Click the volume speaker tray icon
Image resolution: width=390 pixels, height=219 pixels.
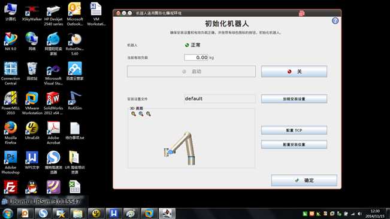[x=359, y=214]
